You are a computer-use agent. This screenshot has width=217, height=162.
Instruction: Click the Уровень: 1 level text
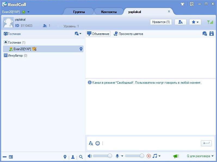[x=71, y=26]
